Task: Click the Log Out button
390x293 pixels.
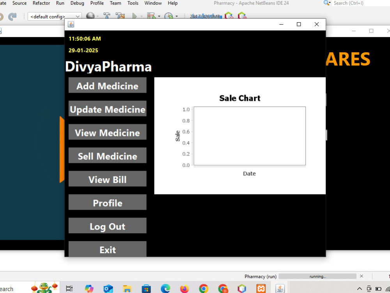Action: tap(108, 226)
